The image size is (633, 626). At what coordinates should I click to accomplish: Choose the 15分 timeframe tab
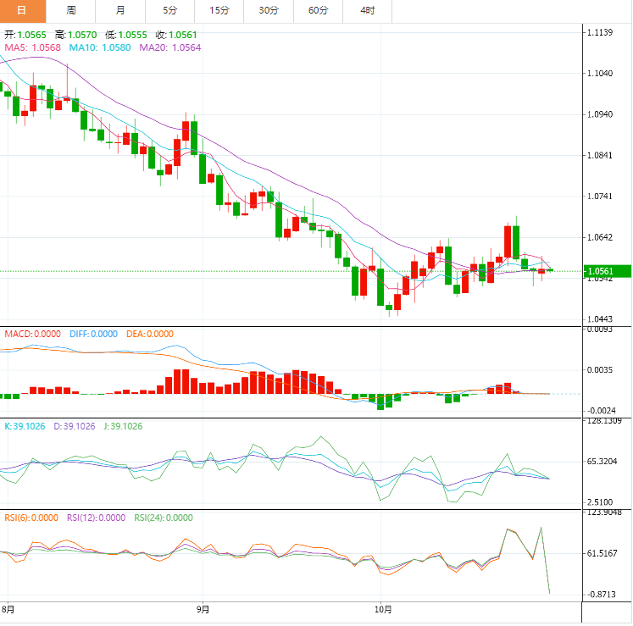click(x=219, y=10)
